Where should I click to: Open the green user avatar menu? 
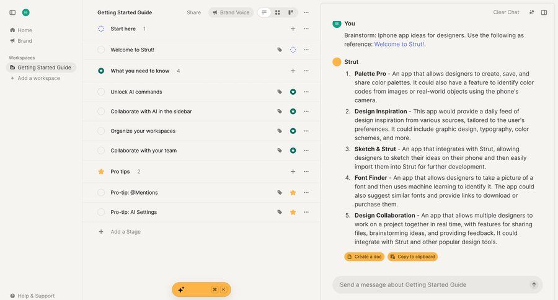pyautogui.click(x=25, y=12)
